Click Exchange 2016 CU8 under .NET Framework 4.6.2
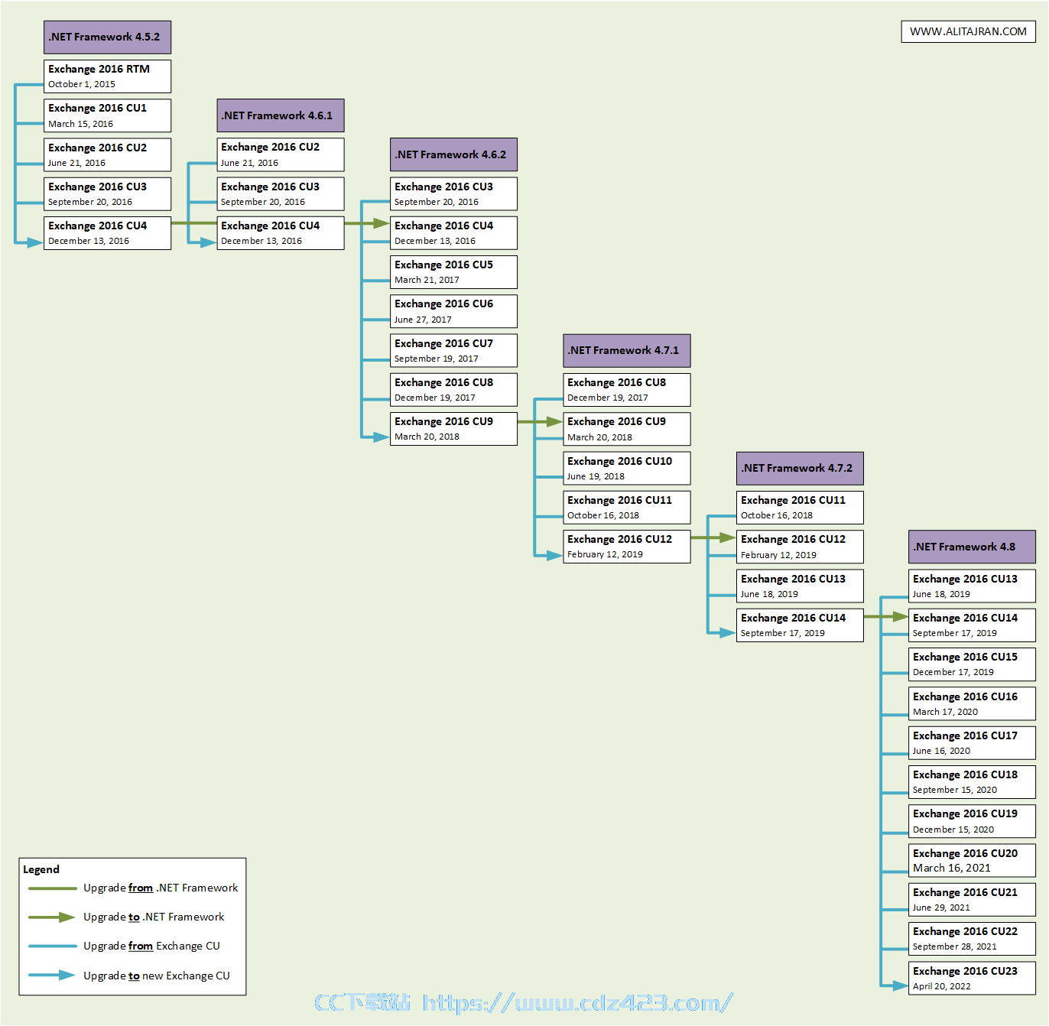 (453, 390)
